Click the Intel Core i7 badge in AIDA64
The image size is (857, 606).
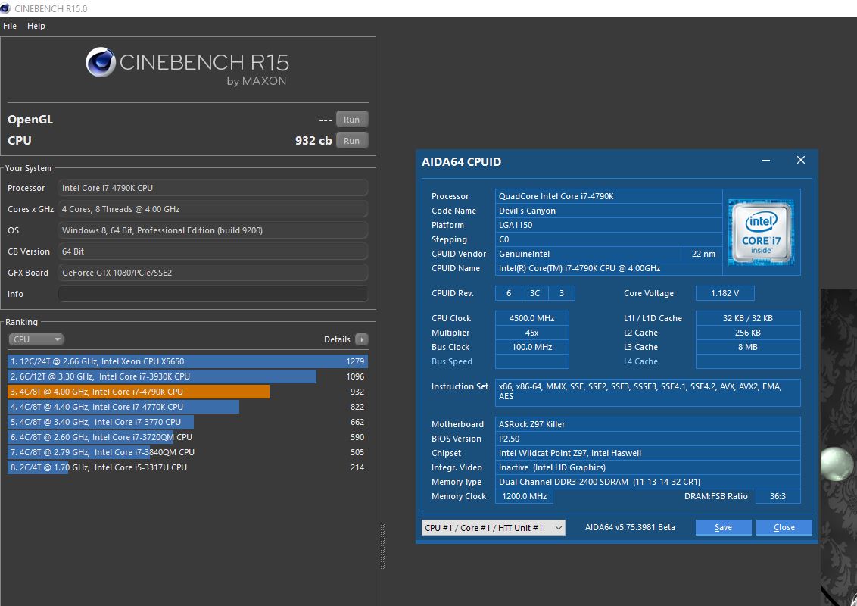(762, 233)
